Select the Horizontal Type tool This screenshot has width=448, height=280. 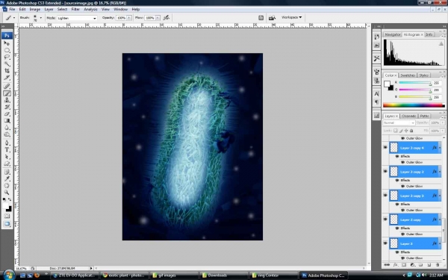point(7,150)
